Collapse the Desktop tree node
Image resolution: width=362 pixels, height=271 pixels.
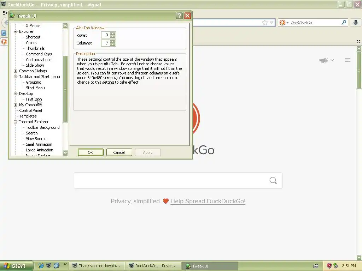[16, 94]
